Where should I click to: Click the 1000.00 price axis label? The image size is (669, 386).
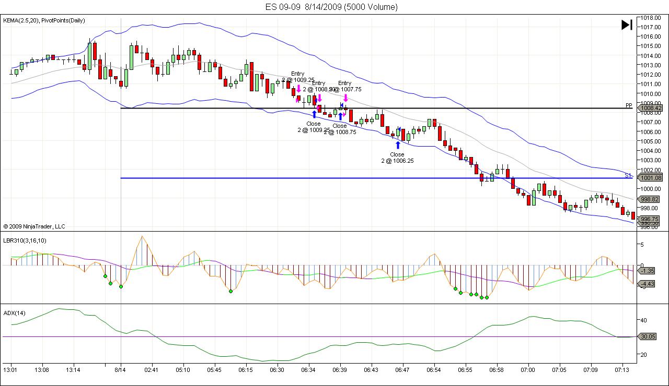[651, 188]
